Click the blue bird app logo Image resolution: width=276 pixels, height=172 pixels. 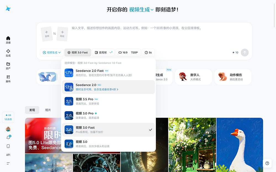8,9
